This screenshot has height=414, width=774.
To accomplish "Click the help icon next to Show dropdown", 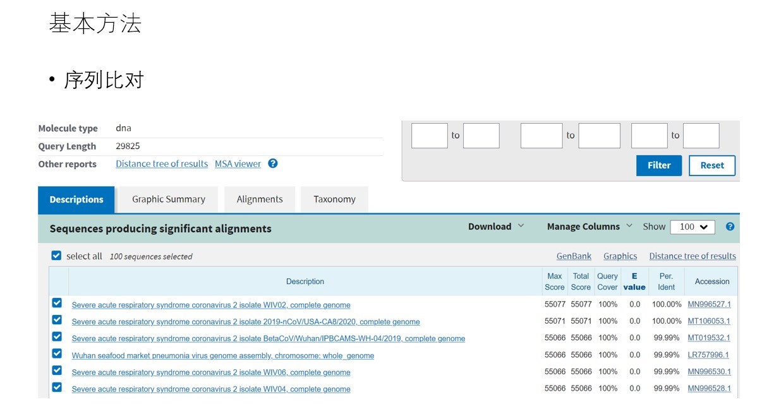I will coord(730,227).
